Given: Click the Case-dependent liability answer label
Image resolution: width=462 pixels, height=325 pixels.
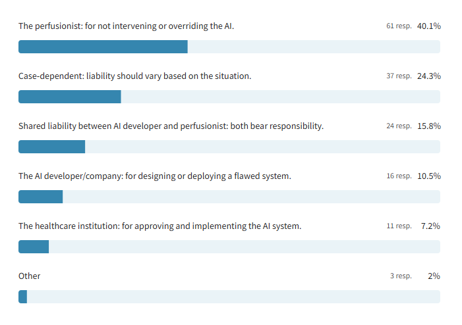Looking at the screenshot, I should [134, 76].
